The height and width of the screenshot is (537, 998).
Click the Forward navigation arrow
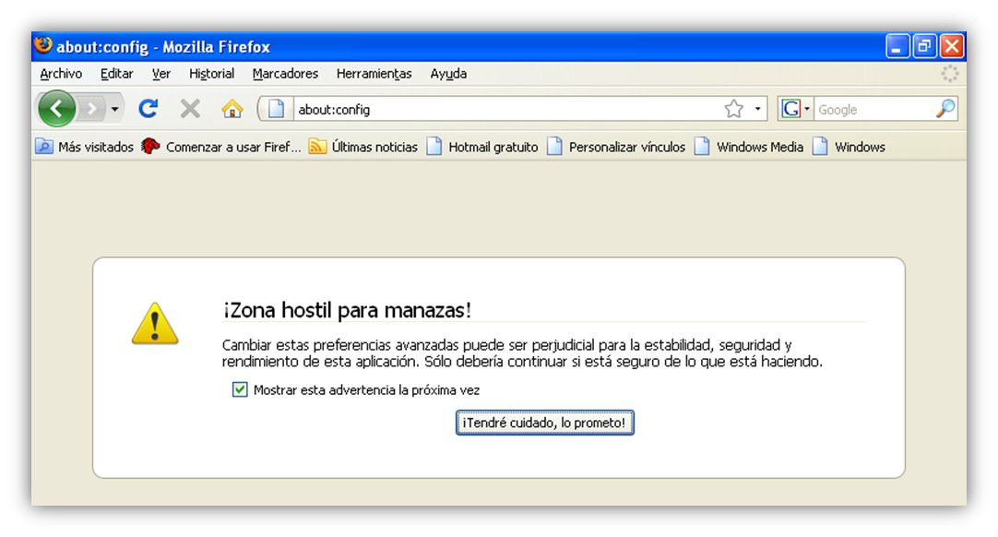coord(91,109)
